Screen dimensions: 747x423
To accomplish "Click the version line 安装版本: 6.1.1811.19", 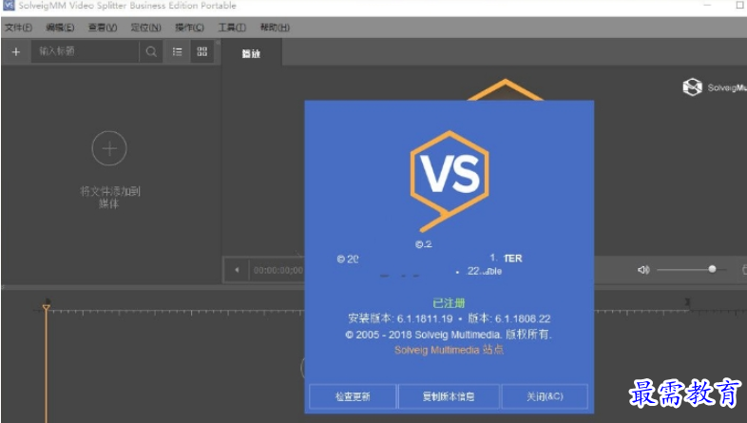I will pos(400,318).
